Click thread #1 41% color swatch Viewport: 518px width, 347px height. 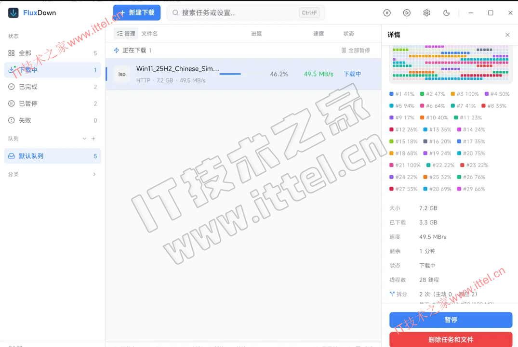(391, 94)
